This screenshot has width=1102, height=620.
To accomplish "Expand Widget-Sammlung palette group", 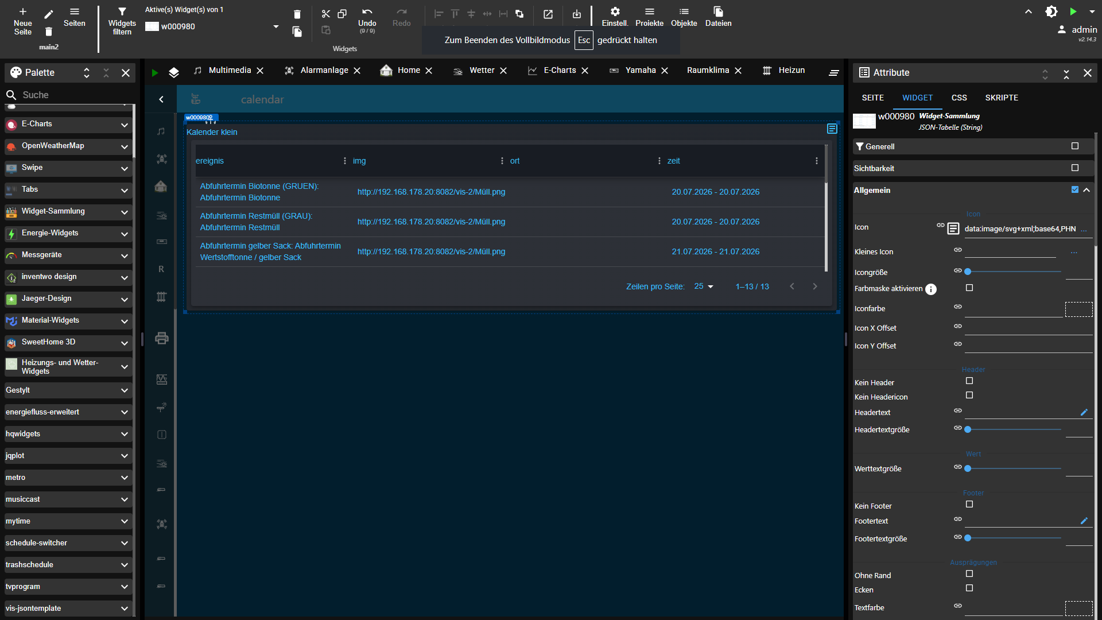I will pyautogui.click(x=68, y=212).
